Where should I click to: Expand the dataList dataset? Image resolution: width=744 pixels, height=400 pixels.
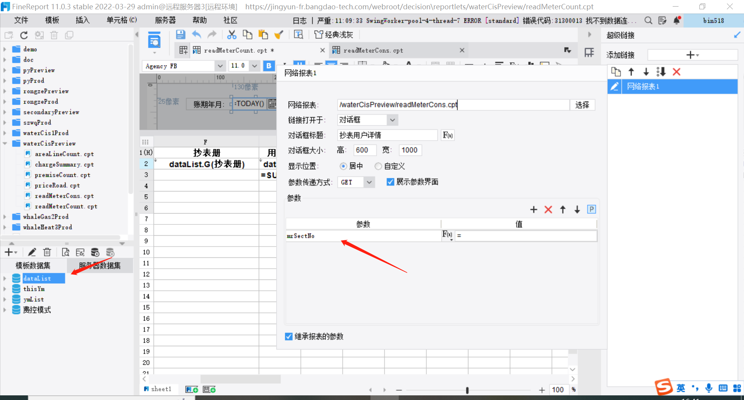pyautogui.click(x=5, y=278)
